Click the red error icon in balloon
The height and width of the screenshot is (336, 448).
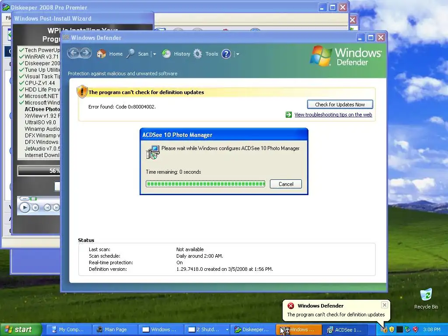[291, 306]
